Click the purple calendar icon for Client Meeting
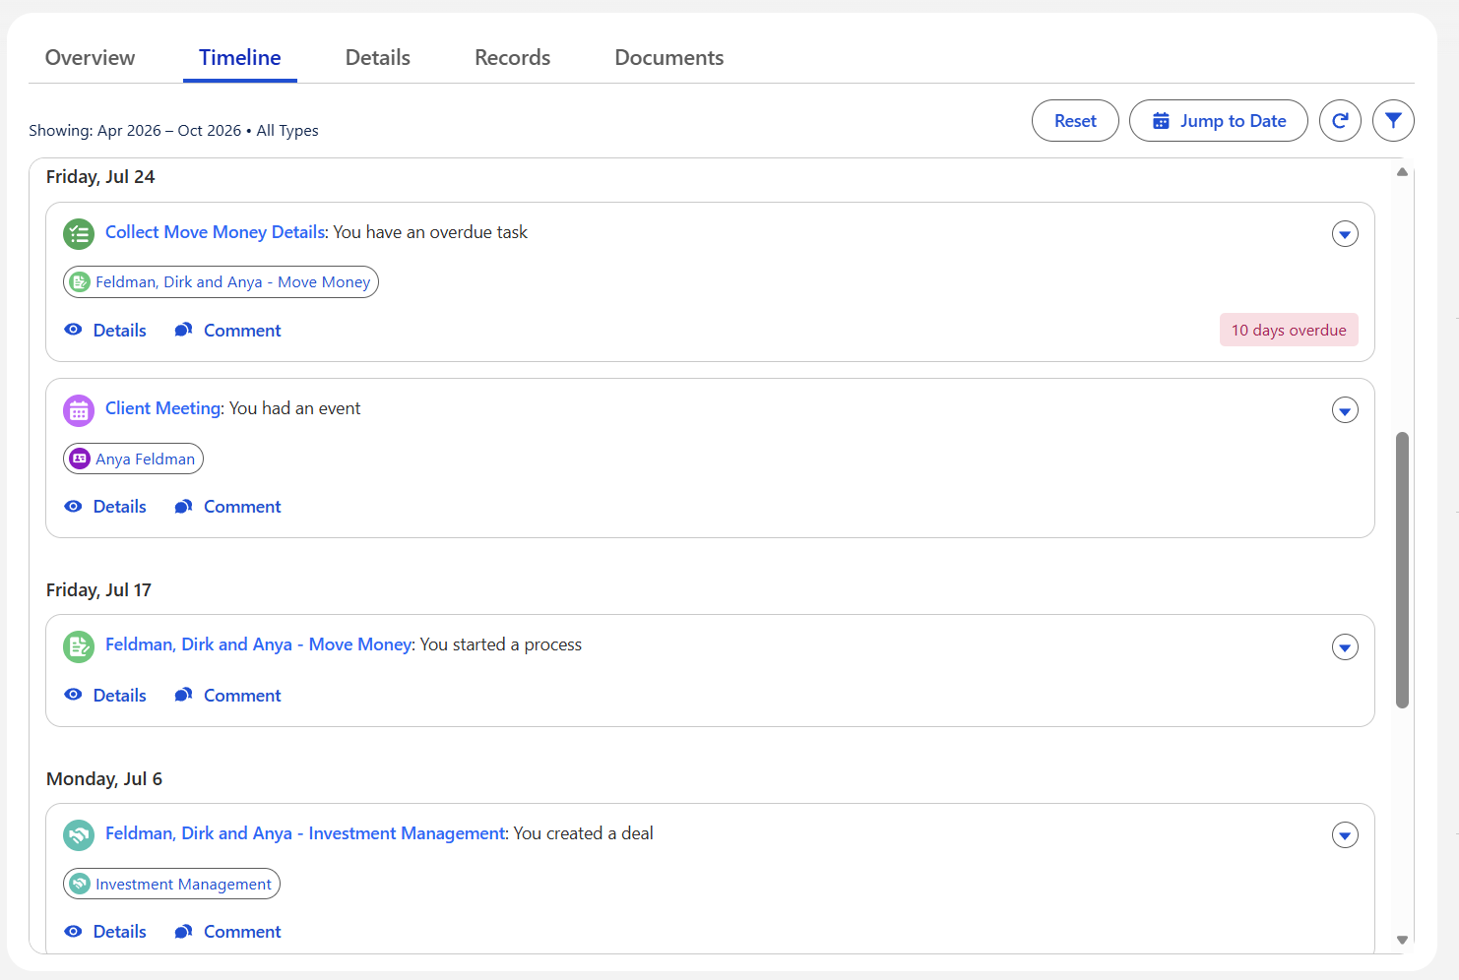The width and height of the screenshot is (1459, 980). tap(79, 410)
